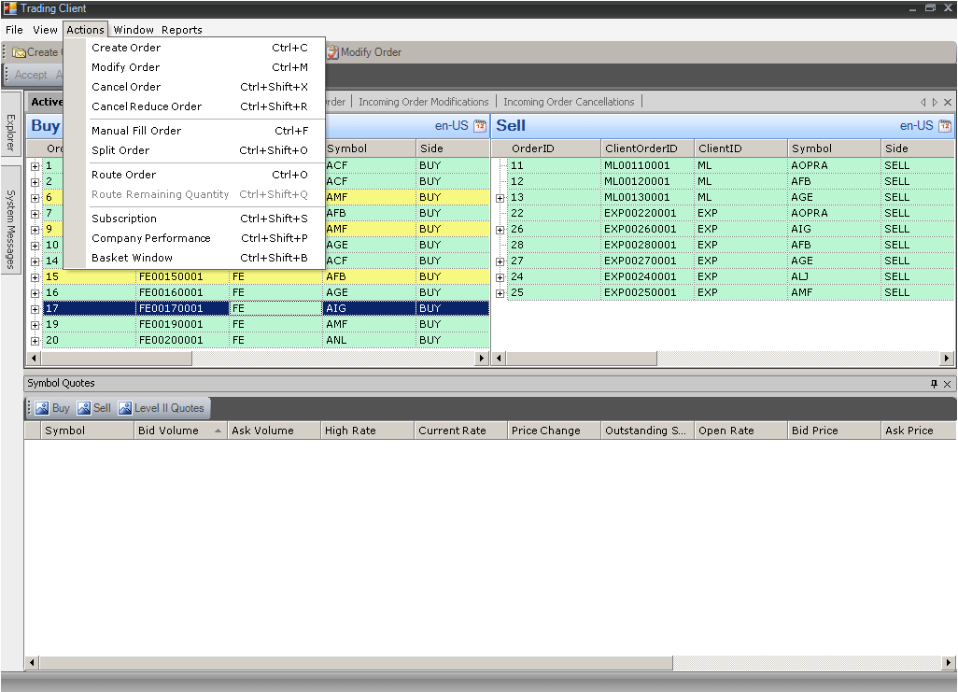Pin the Symbol Quotes panel

tap(934, 384)
